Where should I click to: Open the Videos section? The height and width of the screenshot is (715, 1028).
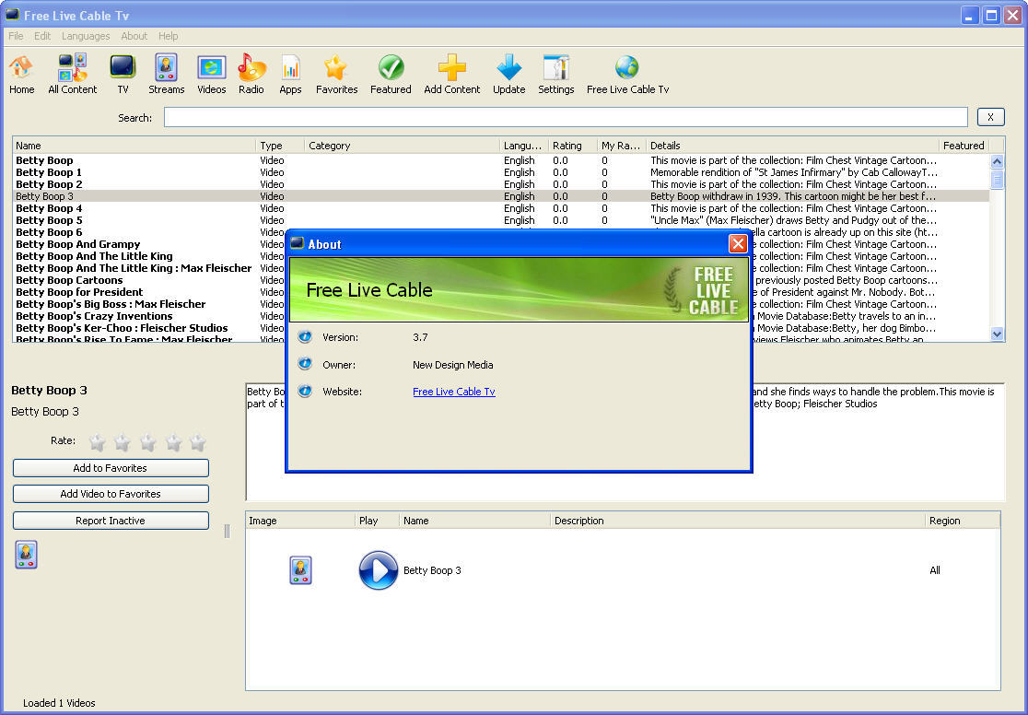[211, 74]
